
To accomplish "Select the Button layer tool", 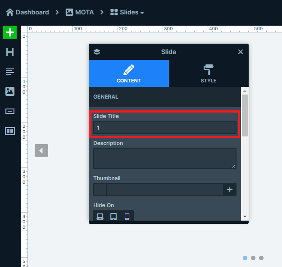I will tap(10, 111).
